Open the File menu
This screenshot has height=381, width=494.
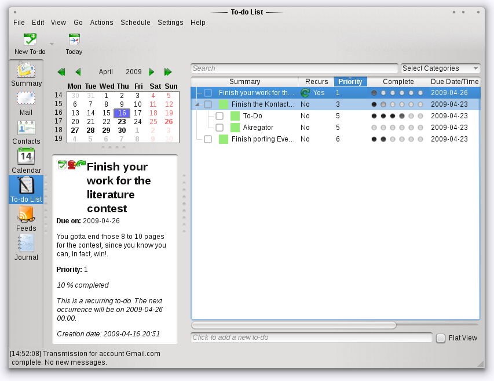(19, 23)
